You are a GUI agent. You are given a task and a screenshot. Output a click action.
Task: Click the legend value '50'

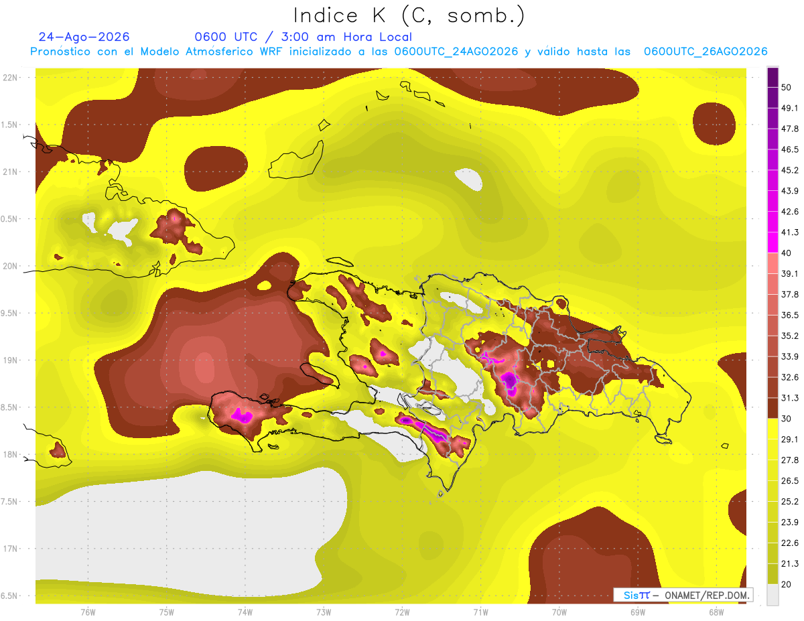coord(787,88)
